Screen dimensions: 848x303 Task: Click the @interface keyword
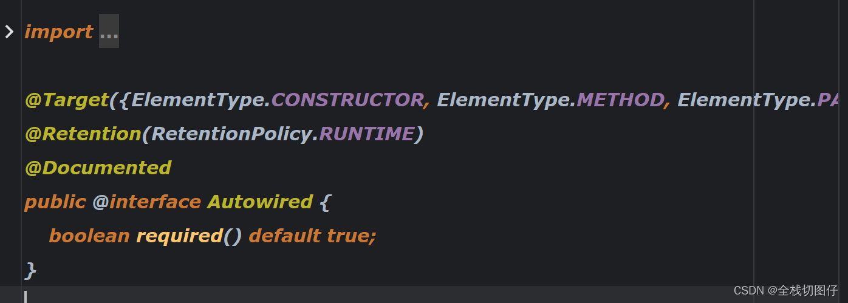146,202
